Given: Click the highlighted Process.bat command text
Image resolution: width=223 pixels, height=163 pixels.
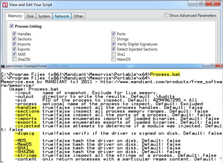Looking at the screenshot, I should point(165,74).
